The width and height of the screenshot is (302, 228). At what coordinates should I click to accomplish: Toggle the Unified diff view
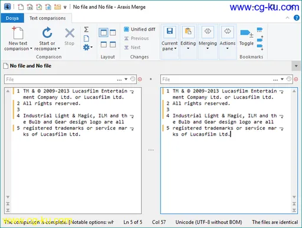coord(139,29)
